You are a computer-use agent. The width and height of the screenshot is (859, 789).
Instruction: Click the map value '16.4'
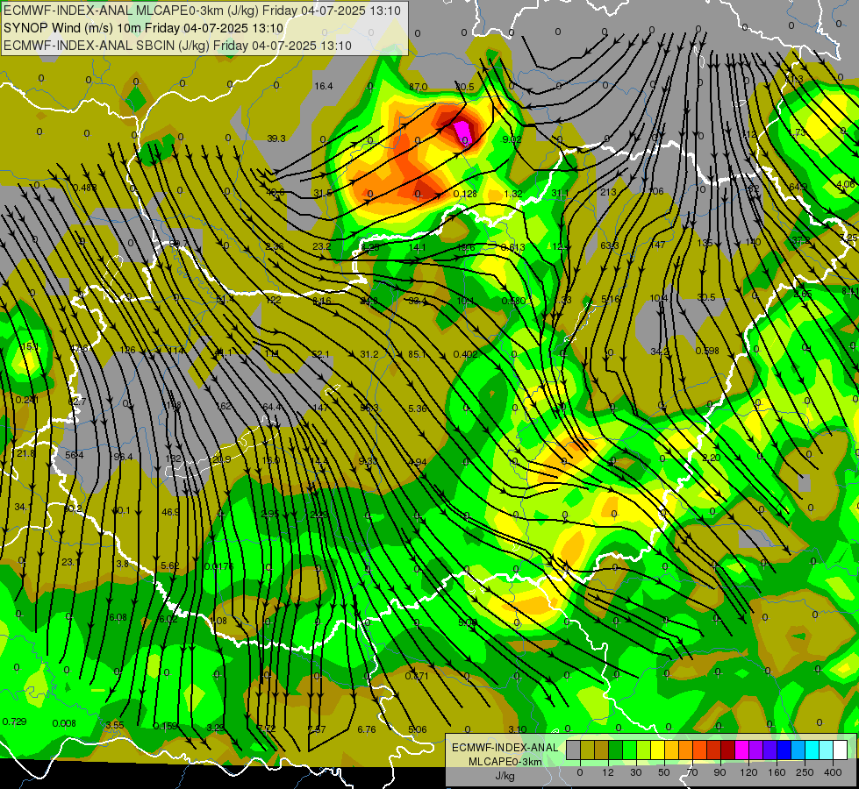click(x=323, y=86)
